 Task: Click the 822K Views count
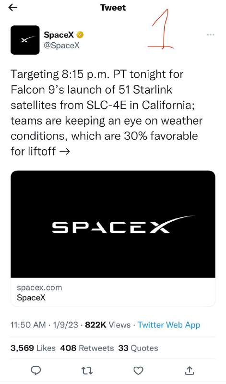(x=108, y=325)
